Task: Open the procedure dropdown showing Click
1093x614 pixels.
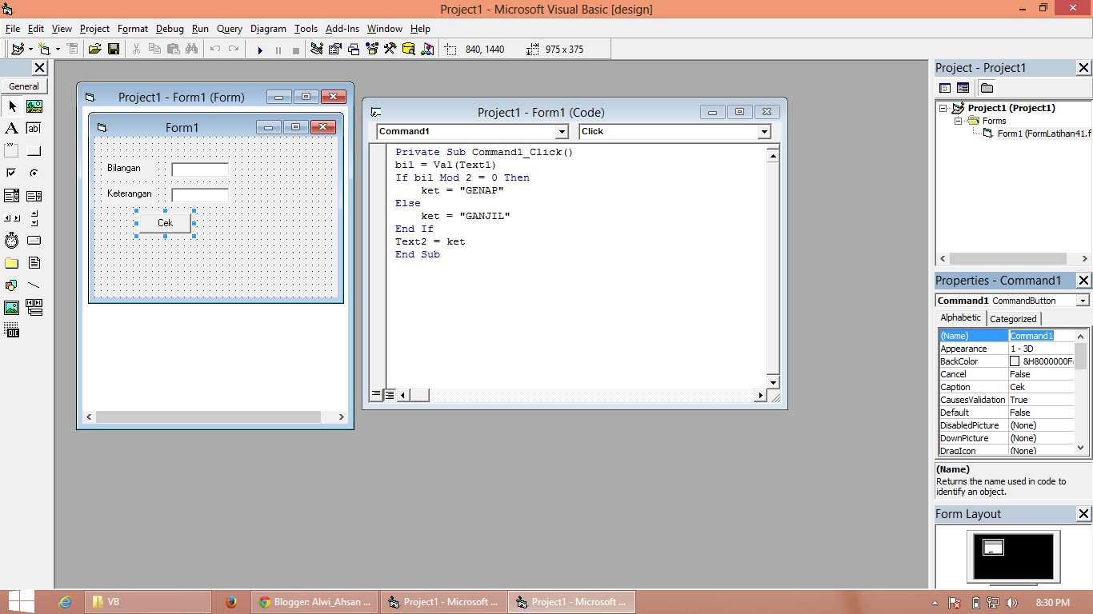Action: coord(763,131)
